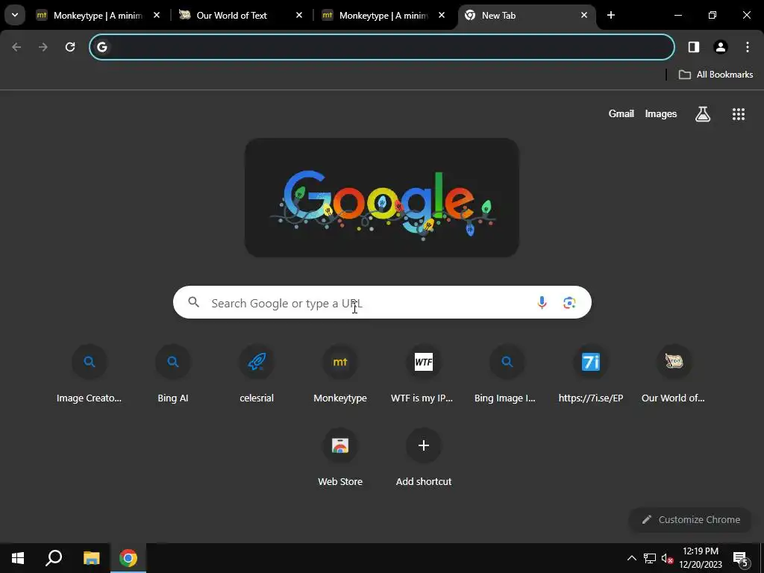Open the Images link
The height and width of the screenshot is (573, 764).
(661, 113)
